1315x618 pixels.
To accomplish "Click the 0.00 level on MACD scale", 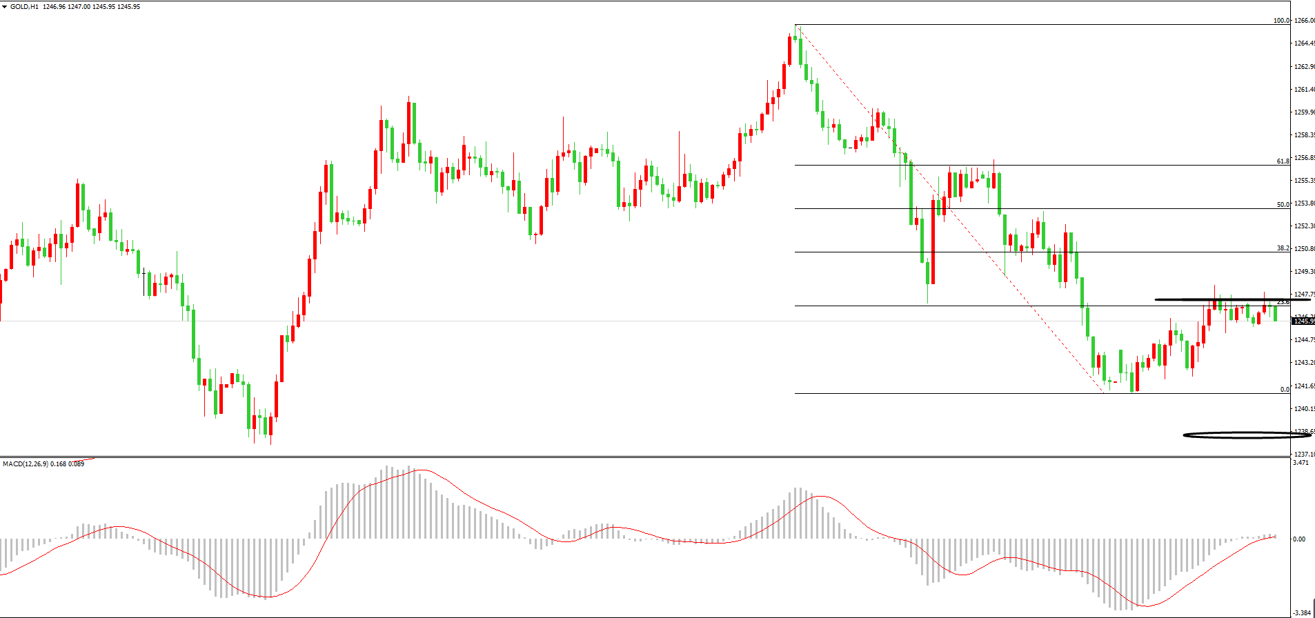I will tap(1298, 539).
